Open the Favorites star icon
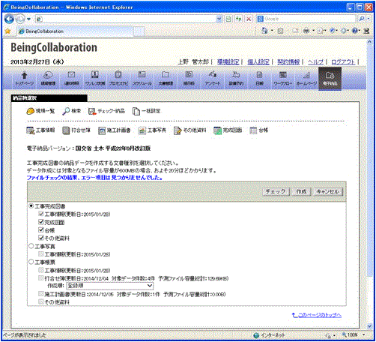The height and width of the screenshot is (342, 376). tap(7, 31)
